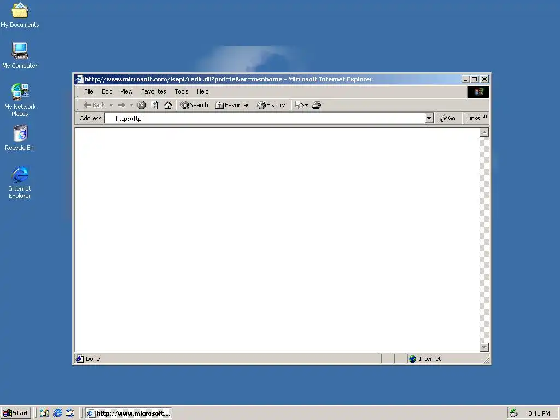Open the Tools menu
The height and width of the screenshot is (420, 560).
coord(182,91)
